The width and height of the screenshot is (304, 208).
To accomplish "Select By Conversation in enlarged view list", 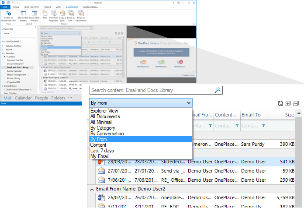I will tap(107, 134).
